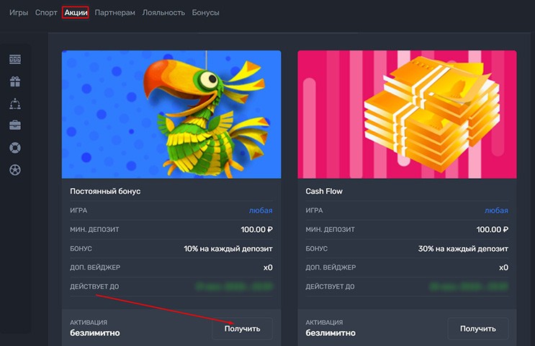Click the lifebuoy support sidebar icon
The height and width of the screenshot is (346, 535).
[15, 148]
